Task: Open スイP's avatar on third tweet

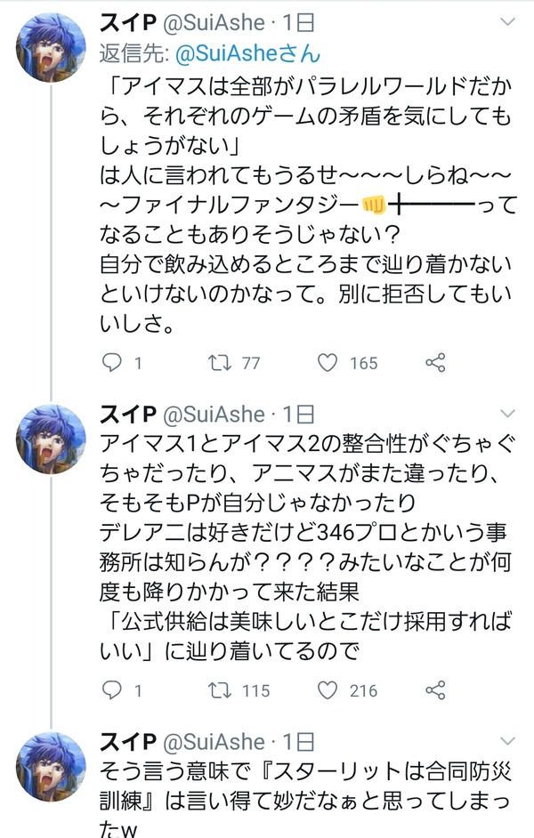Action: tap(51, 767)
